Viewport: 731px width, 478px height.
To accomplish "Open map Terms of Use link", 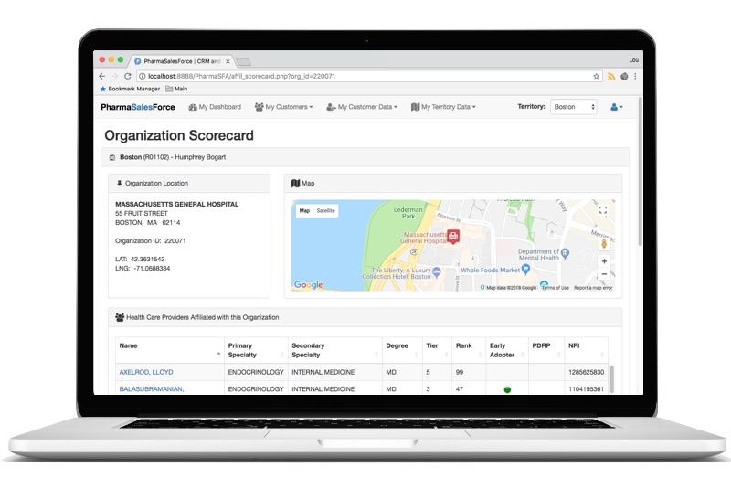I will [556, 288].
